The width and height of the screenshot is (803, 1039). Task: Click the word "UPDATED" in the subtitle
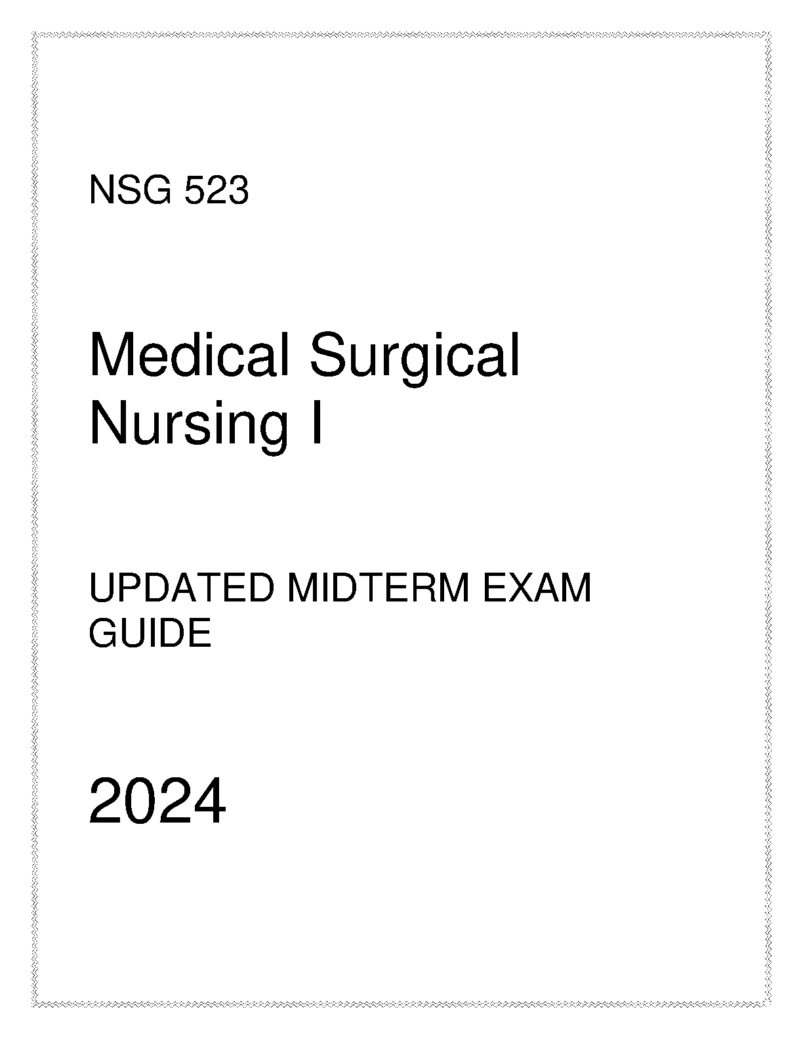pyautogui.click(x=180, y=588)
